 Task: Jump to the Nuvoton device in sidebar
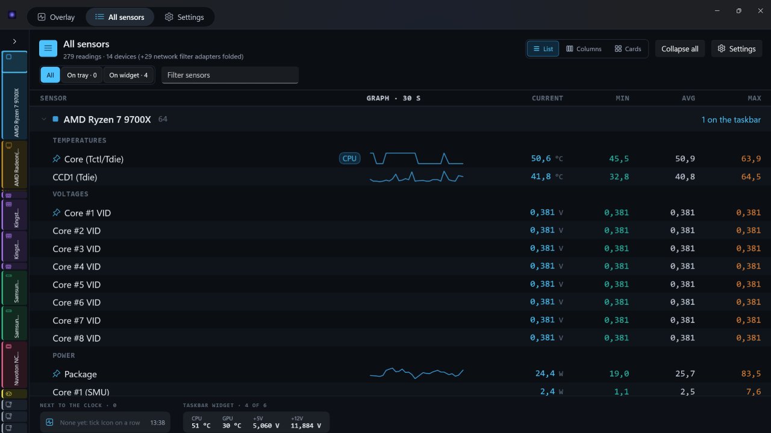coord(14,364)
